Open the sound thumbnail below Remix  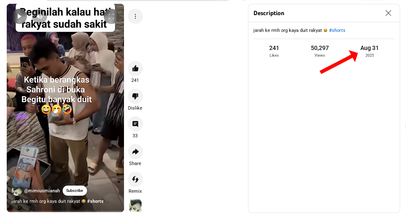[135, 206]
